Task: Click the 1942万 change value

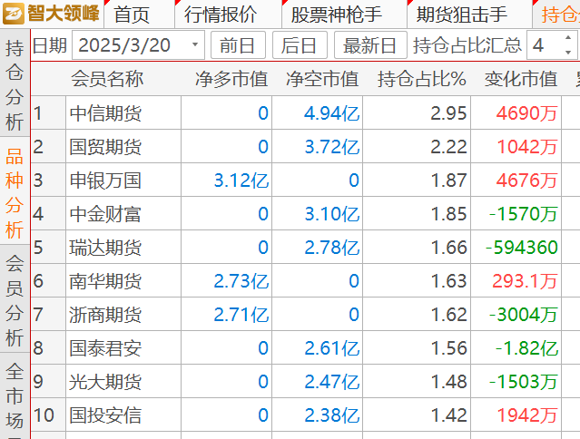Action: pyautogui.click(x=526, y=415)
